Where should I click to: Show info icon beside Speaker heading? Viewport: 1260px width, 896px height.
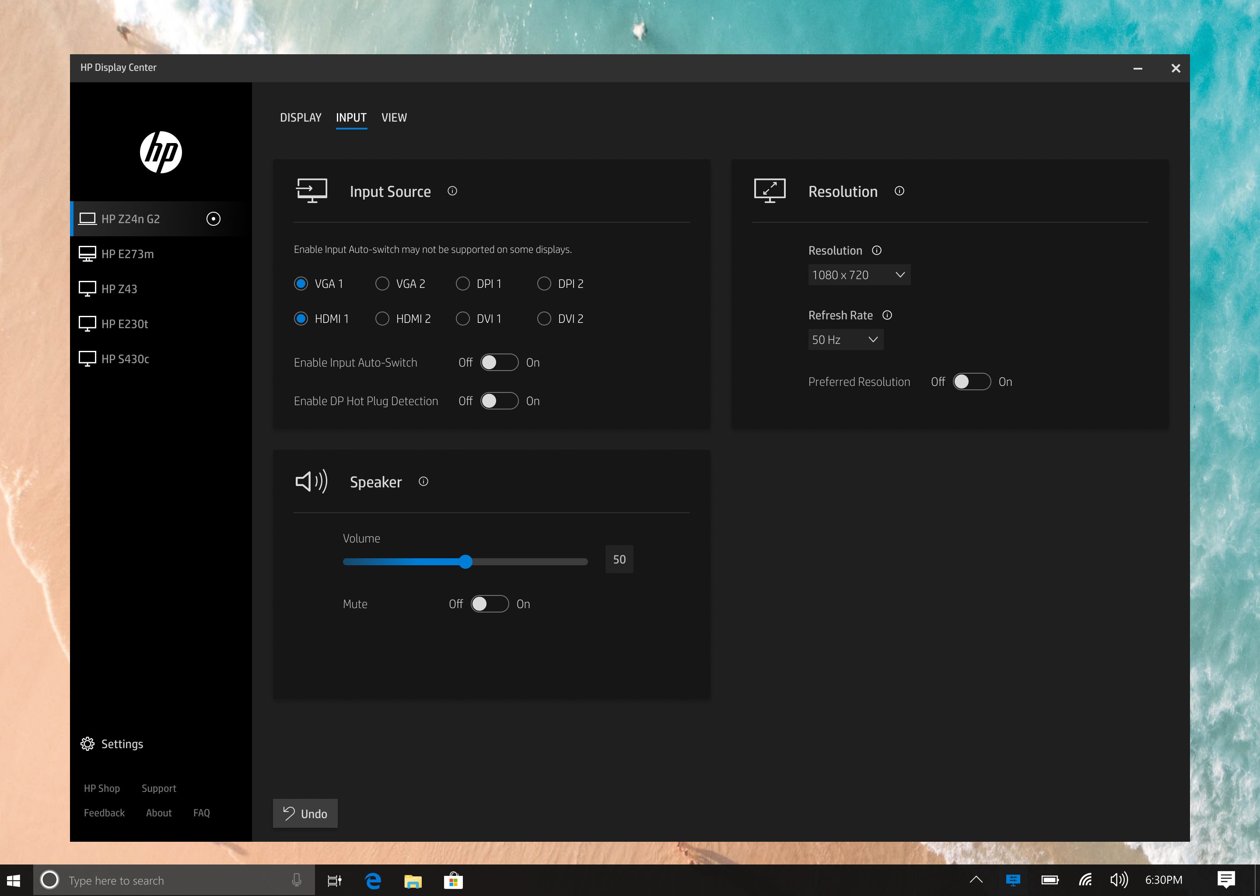point(423,482)
